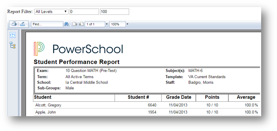The height and width of the screenshot is (131, 277).
Task: Click Apple, John's grade date 11/04/2013
Action: pyautogui.click(x=178, y=112)
